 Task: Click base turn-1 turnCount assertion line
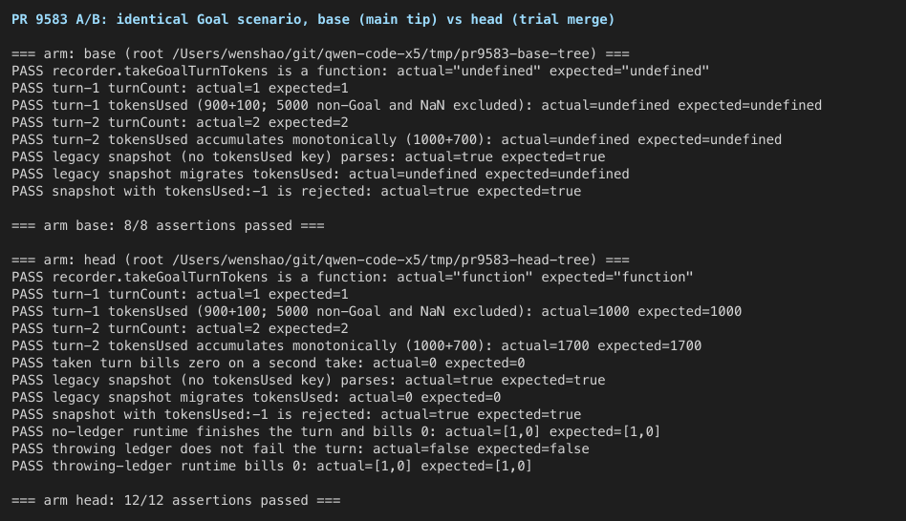tap(180, 89)
